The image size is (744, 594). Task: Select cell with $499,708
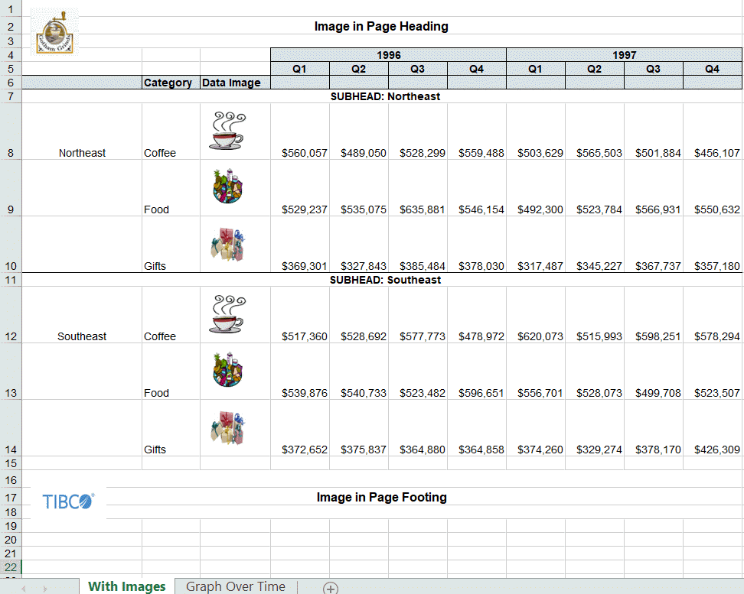pyautogui.click(x=654, y=372)
